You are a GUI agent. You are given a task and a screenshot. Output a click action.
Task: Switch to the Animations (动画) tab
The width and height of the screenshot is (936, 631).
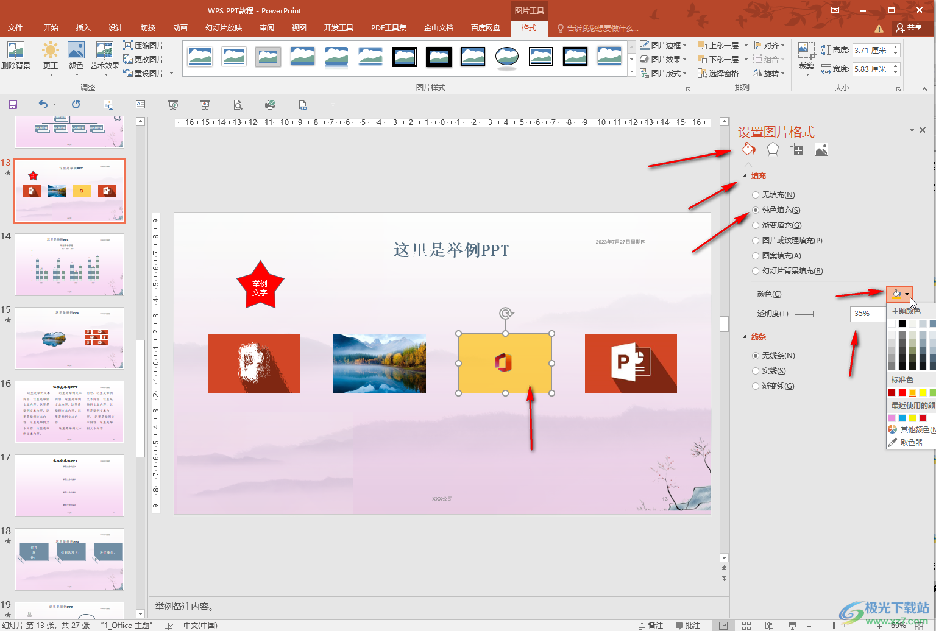click(x=180, y=28)
